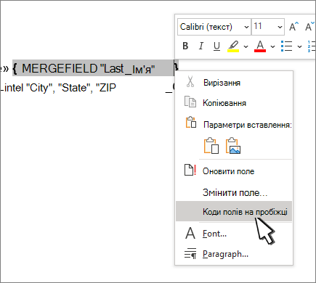This screenshot has height=283, width=316.
Task: Click the update field page icon
Action: coord(190,170)
